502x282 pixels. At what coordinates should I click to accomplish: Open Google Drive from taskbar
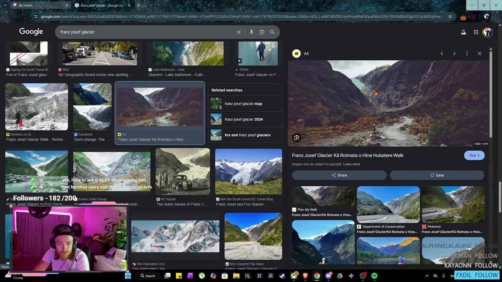pos(340,276)
